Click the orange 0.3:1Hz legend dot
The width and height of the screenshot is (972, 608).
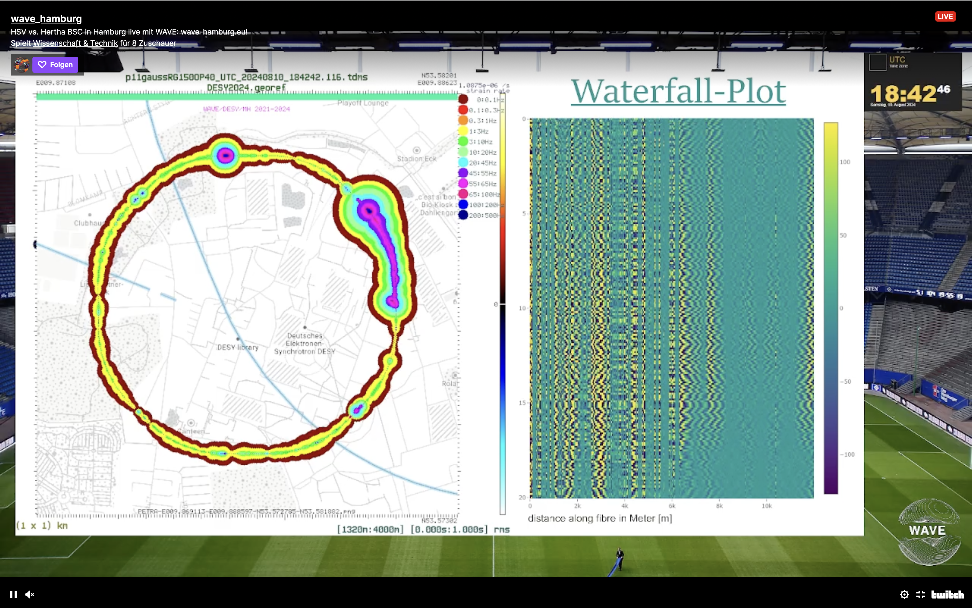tap(463, 120)
